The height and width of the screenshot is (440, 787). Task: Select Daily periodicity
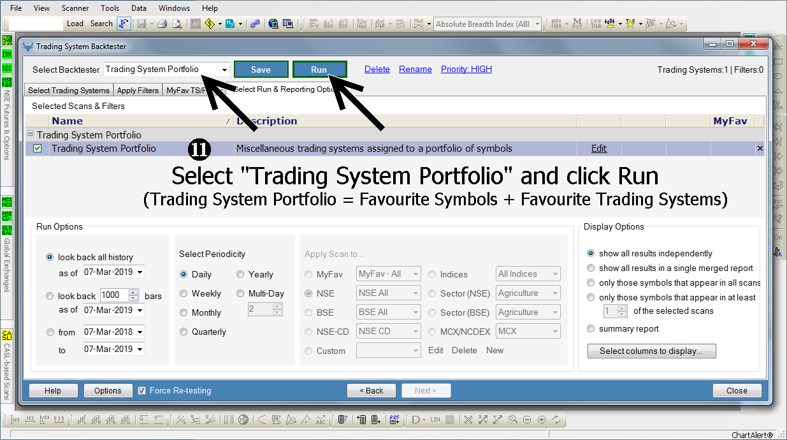[x=184, y=274]
